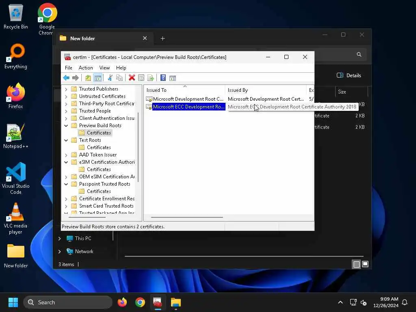Click the Export List toolbar icon
Image resolution: width=416 pixels, height=312 pixels.
point(151,78)
